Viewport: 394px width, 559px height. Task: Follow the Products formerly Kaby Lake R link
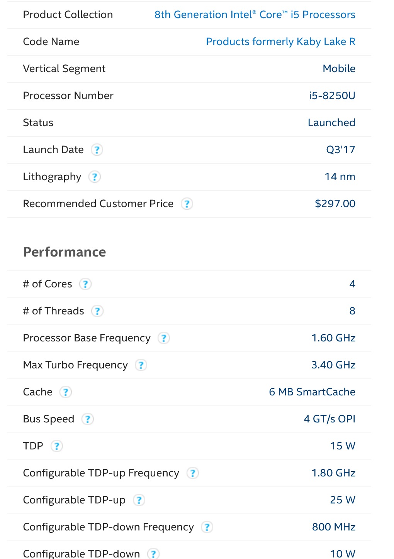coord(281,42)
